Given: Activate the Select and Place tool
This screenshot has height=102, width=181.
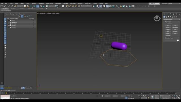Looking at the screenshot, I should (47, 6).
